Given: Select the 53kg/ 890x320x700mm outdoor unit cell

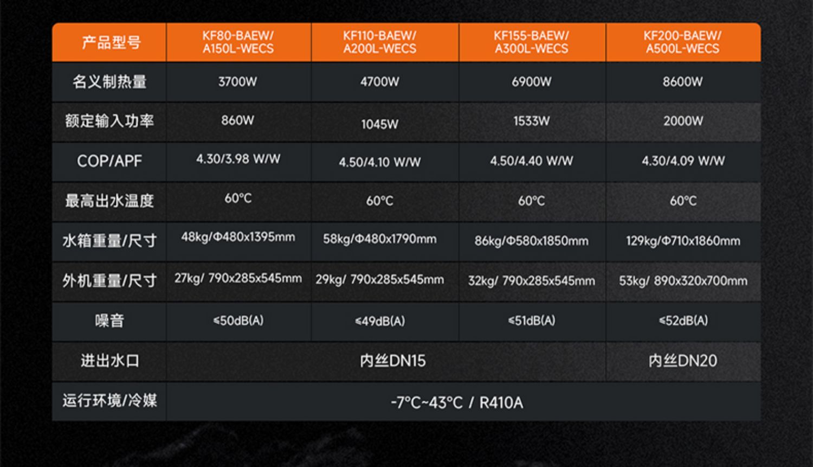Looking at the screenshot, I should point(683,280).
